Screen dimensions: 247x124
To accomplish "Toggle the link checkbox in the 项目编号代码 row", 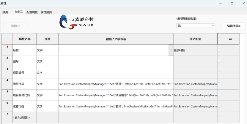I will tap(219, 95).
